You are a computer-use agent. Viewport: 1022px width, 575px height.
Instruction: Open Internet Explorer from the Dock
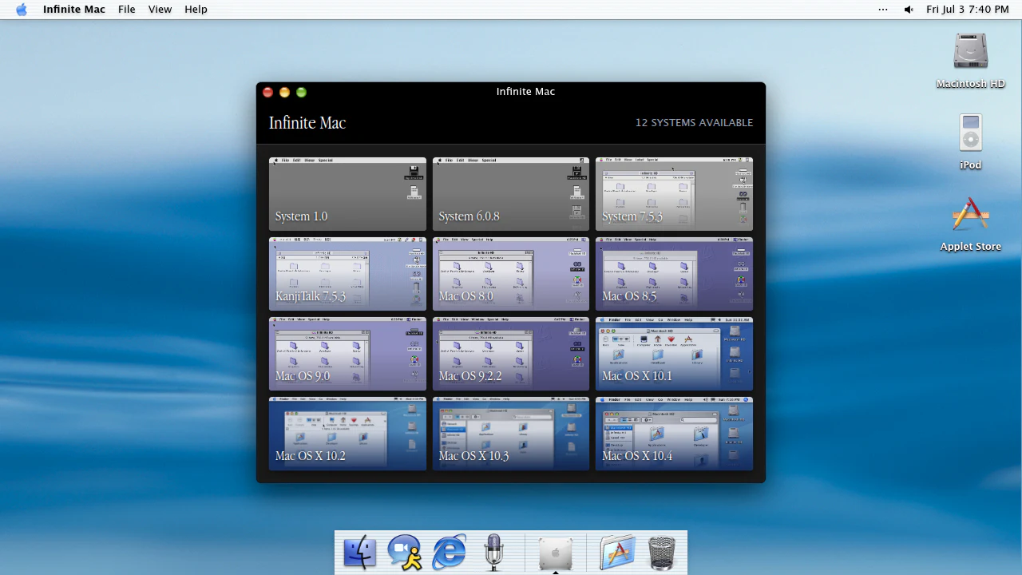pos(450,552)
